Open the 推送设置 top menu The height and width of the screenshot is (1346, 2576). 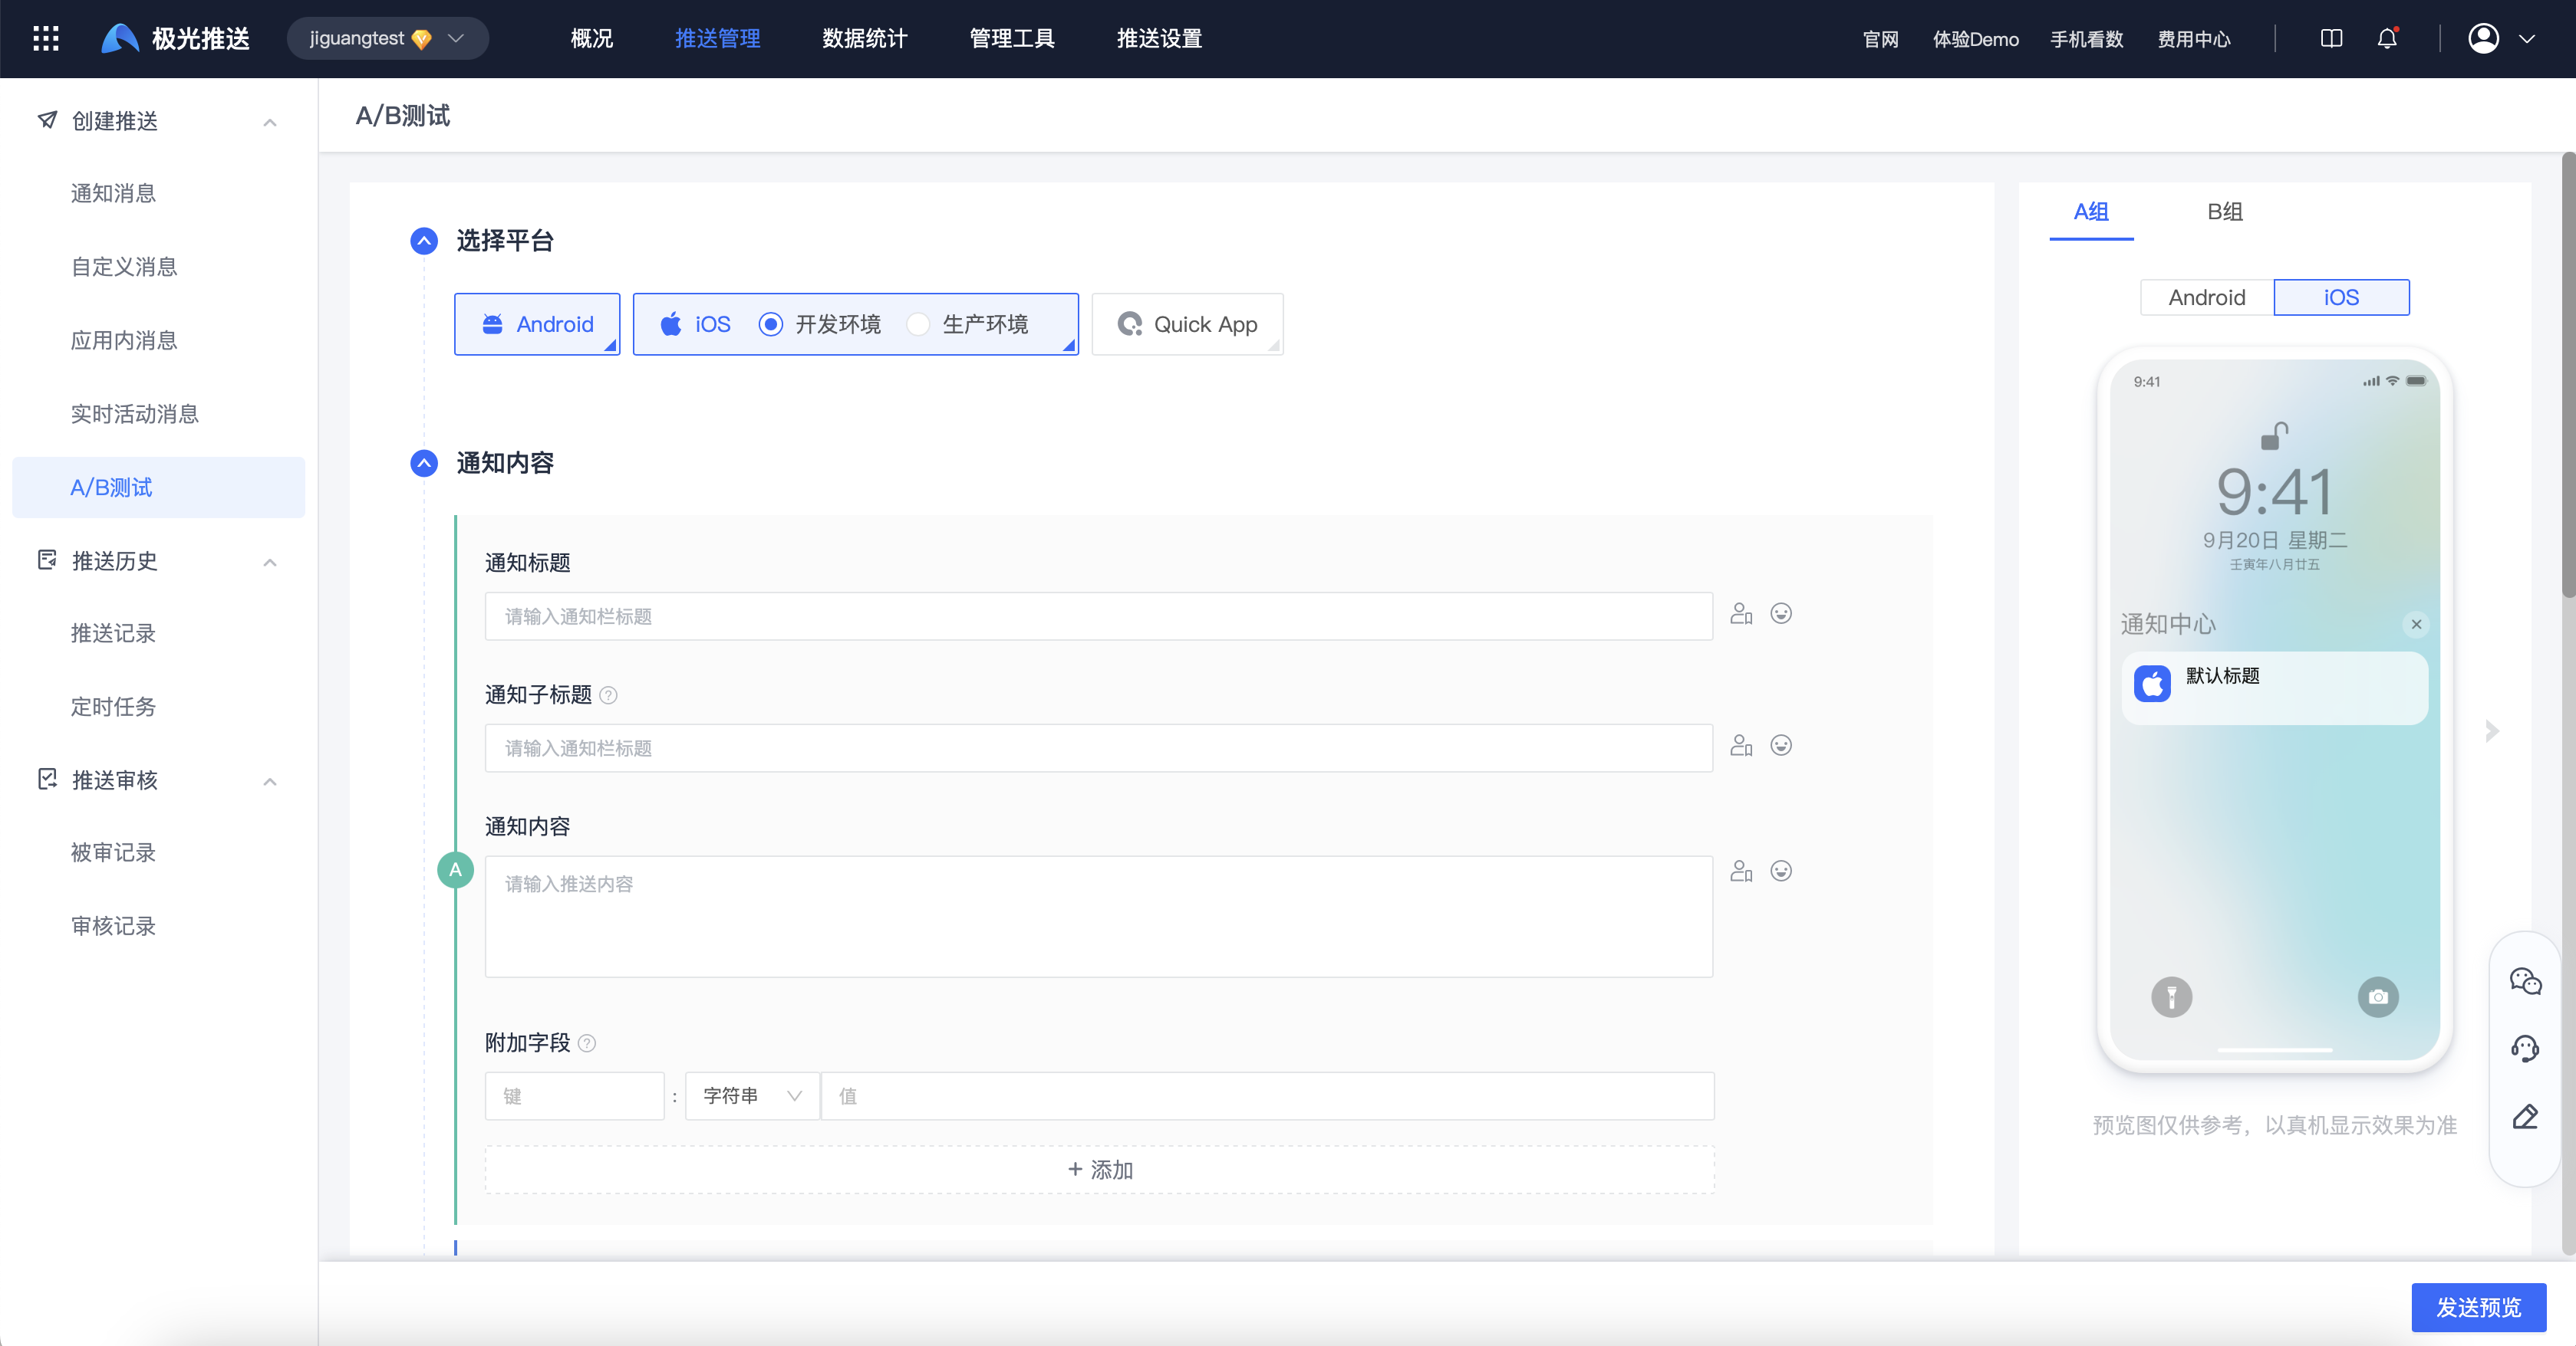coord(1160,39)
